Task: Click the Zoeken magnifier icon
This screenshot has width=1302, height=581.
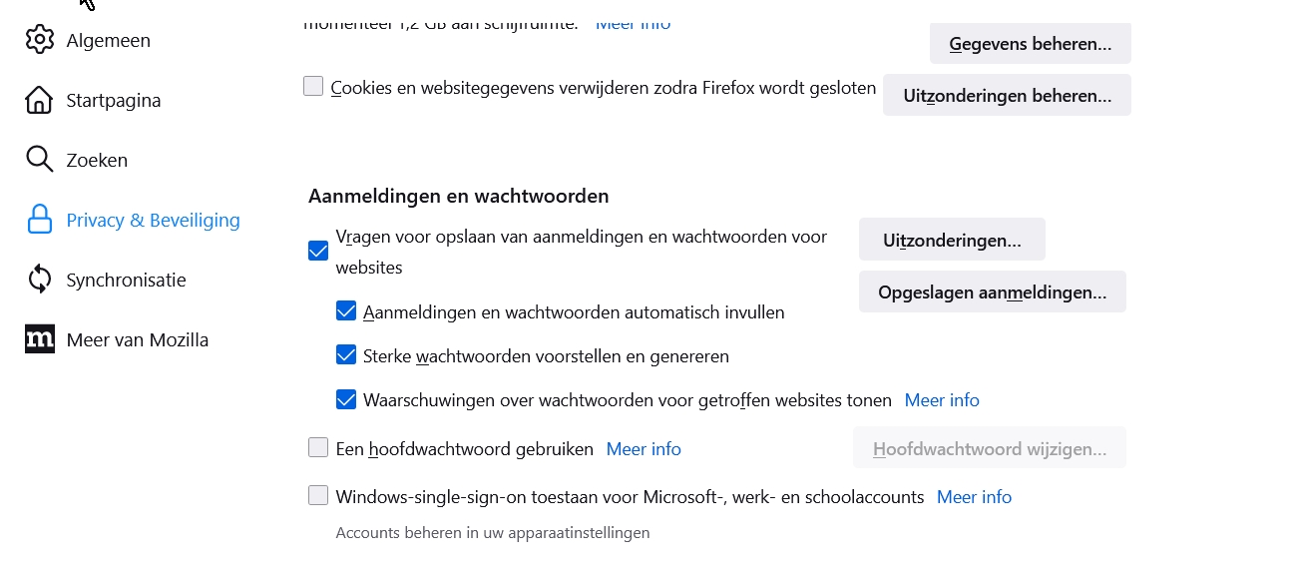Action: [x=40, y=159]
